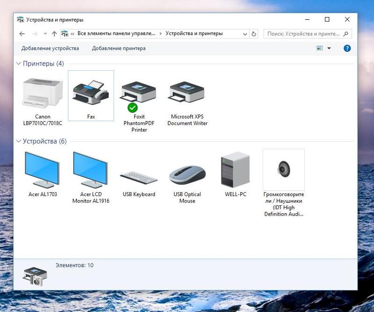
Task: Select the Microsoft XPS Document Writer icon
Action: (187, 93)
